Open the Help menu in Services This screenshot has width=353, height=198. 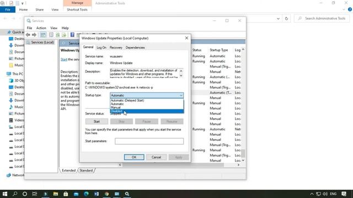(65, 28)
